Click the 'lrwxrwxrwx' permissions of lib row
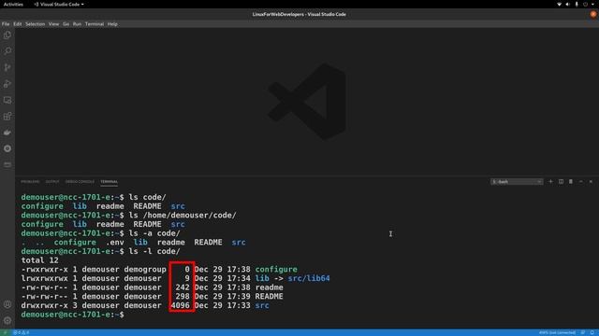This screenshot has width=599, height=336. [x=44, y=278]
